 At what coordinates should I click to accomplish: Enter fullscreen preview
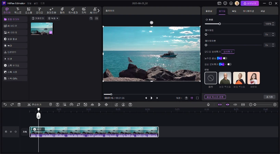click(x=197, y=98)
